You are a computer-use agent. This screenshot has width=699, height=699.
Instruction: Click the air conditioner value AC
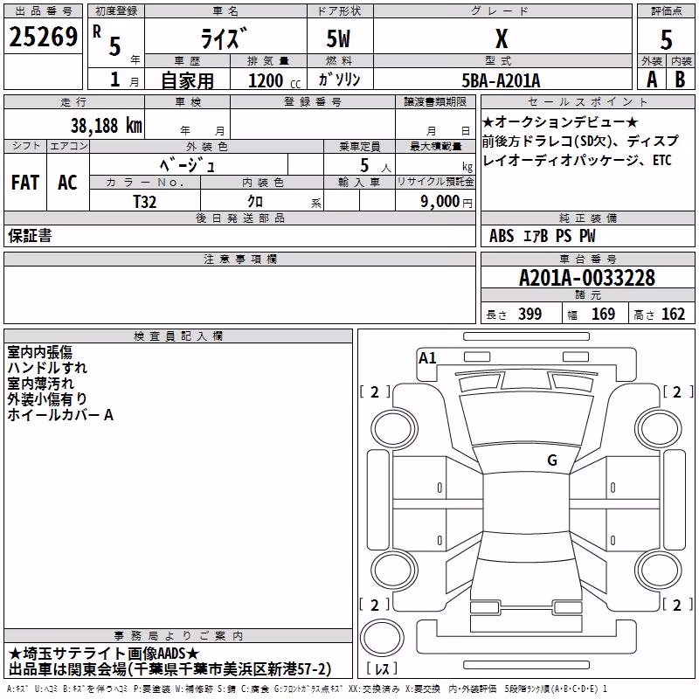coord(68,183)
